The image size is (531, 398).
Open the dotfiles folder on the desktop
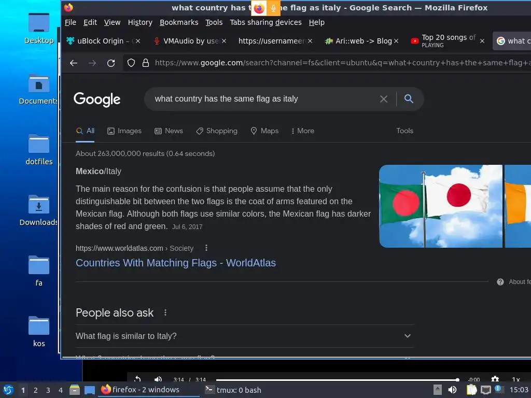pos(39,150)
